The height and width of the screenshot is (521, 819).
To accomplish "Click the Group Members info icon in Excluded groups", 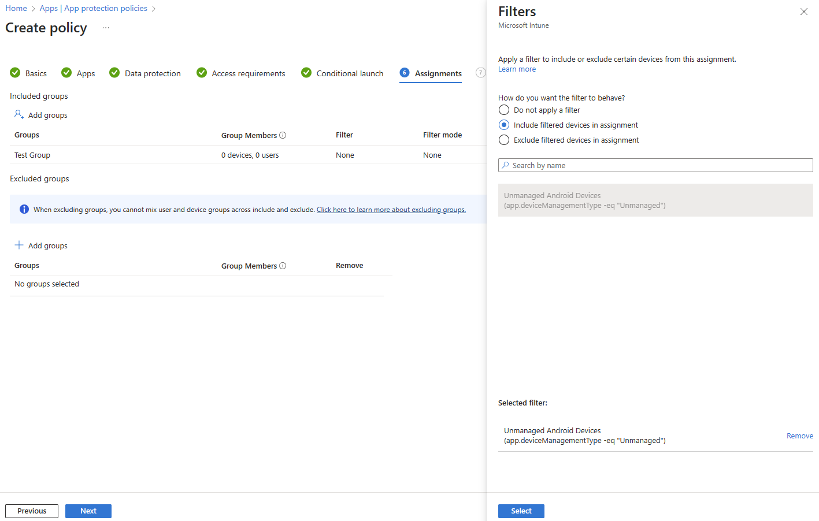I will coord(283,265).
